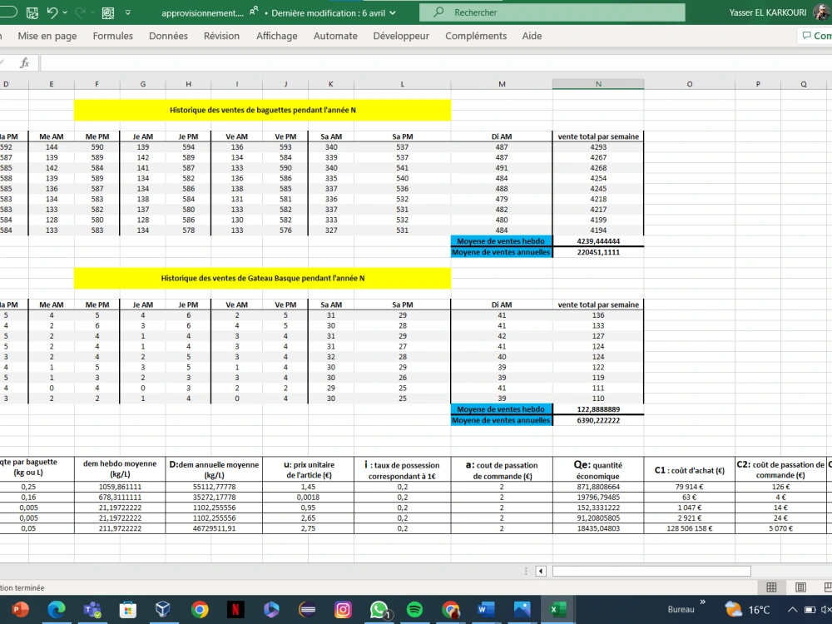The height and width of the screenshot is (624, 832).
Task: Open Spotify from the taskbar
Action: coord(414,610)
